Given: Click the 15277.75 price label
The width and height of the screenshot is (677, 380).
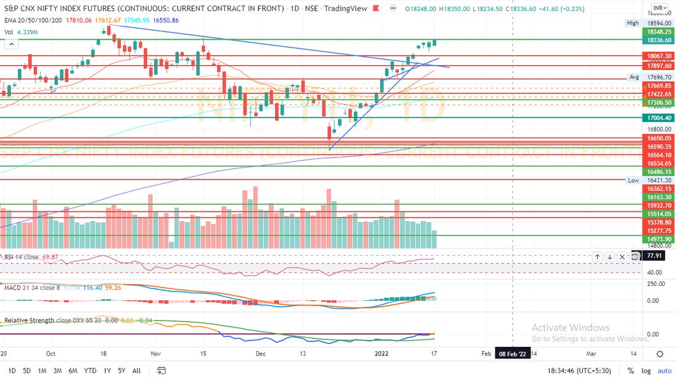Looking at the screenshot, I should (659, 231).
